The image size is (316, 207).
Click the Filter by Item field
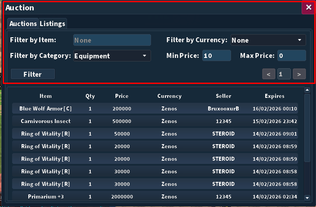(x=112, y=40)
